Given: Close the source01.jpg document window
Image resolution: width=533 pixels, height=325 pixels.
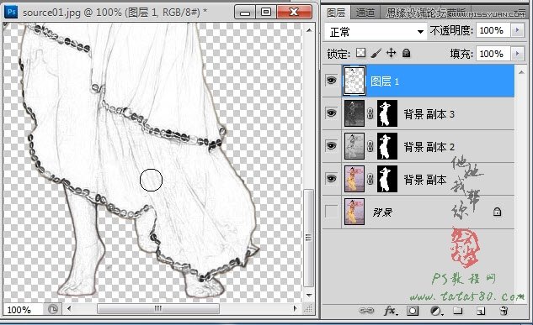Looking at the screenshot, I should tap(294, 13).
